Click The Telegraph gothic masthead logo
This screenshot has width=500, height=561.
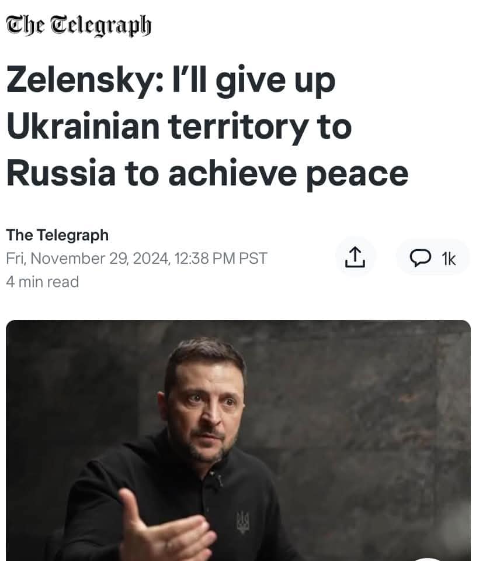click(78, 26)
